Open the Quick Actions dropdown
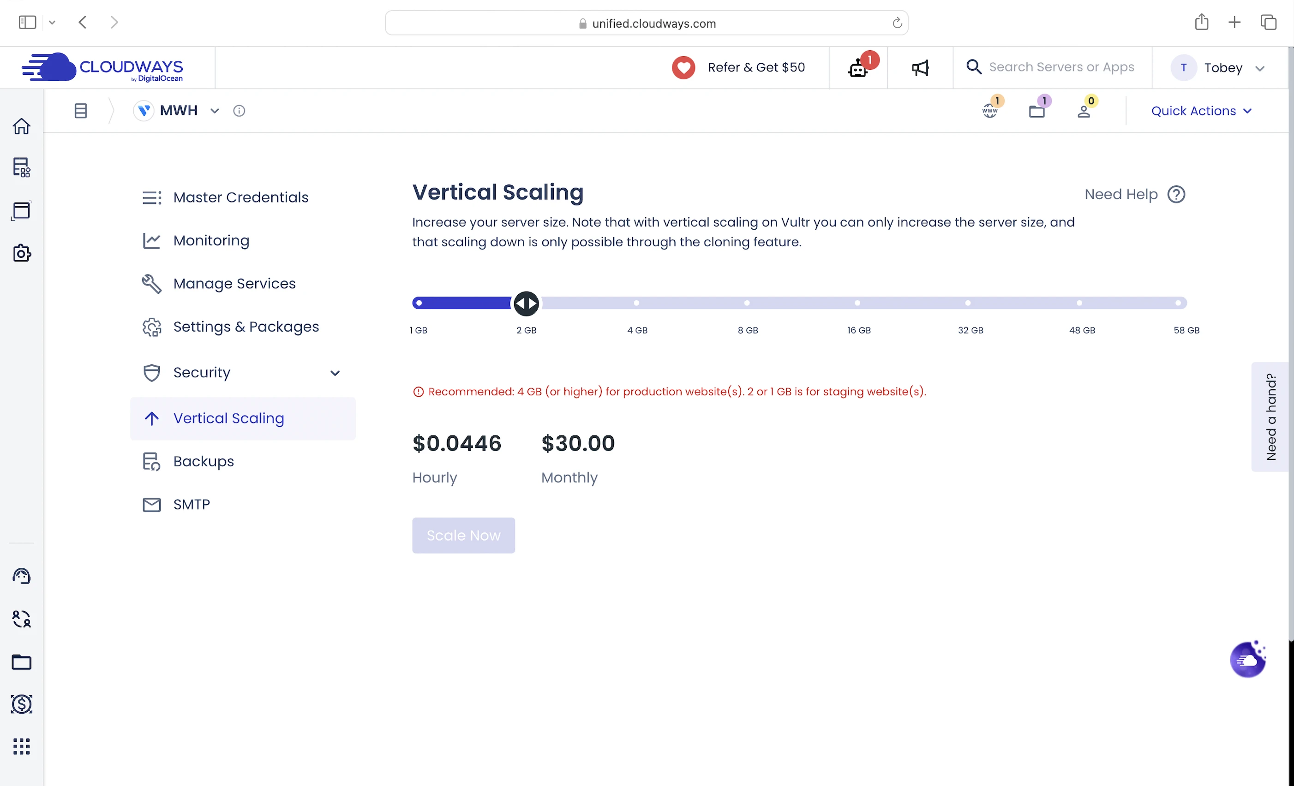The height and width of the screenshot is (786, 1294). pyautogui.click(x=1201, y=111)
